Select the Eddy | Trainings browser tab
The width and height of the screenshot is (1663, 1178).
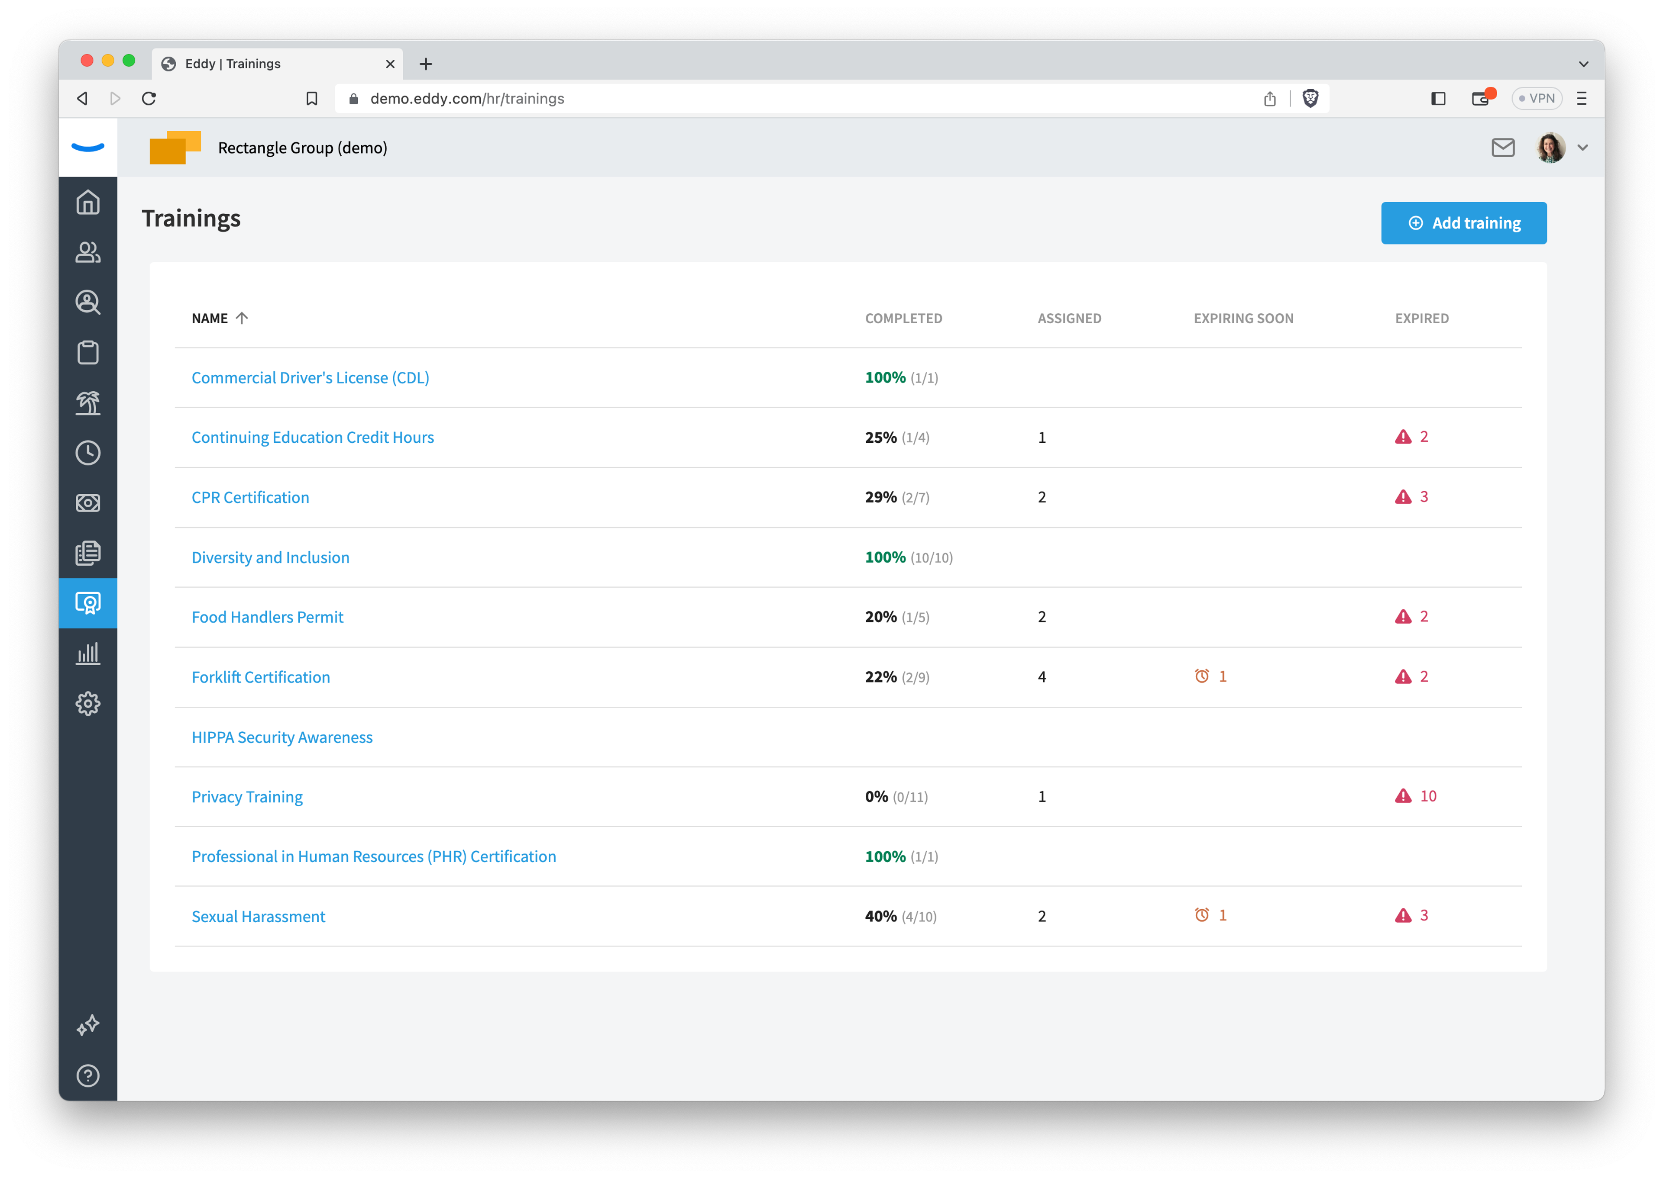(x=277, y=64)
